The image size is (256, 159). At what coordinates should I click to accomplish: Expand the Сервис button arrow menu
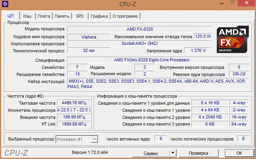pos(173,153)
